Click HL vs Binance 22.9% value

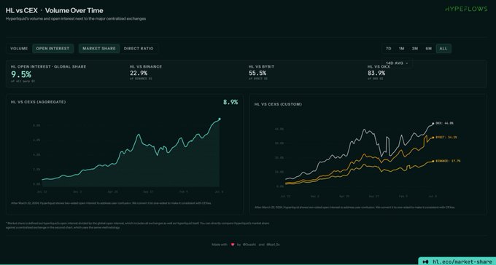(x=139, y=74)
